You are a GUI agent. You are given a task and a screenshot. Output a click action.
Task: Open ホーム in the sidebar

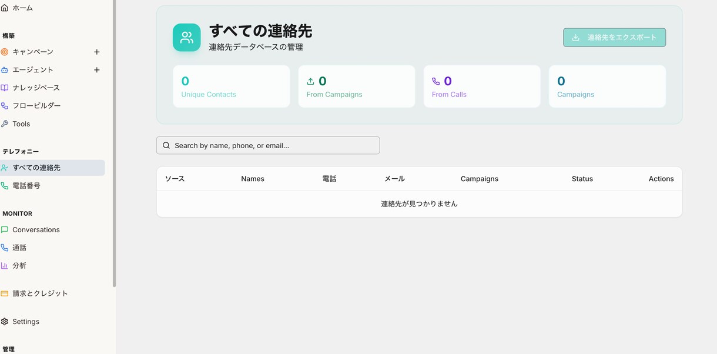coord(23,8)
